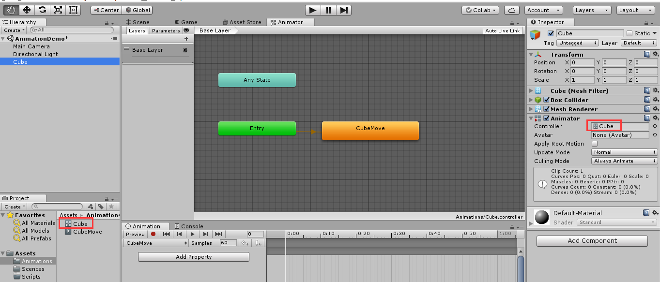
Task: Filter Project search by type icon
Action: click(x=91, y=207)
